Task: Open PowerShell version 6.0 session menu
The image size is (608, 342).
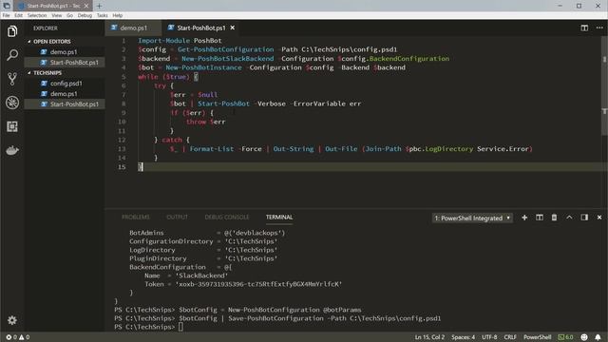Action: click(566, 337)
